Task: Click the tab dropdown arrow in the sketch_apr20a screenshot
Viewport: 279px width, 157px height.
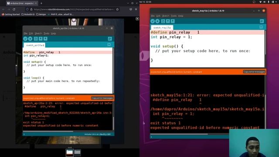Action: click(109, 44)
